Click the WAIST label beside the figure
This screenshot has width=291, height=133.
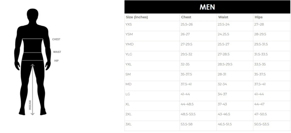click(x=57, y=52)
